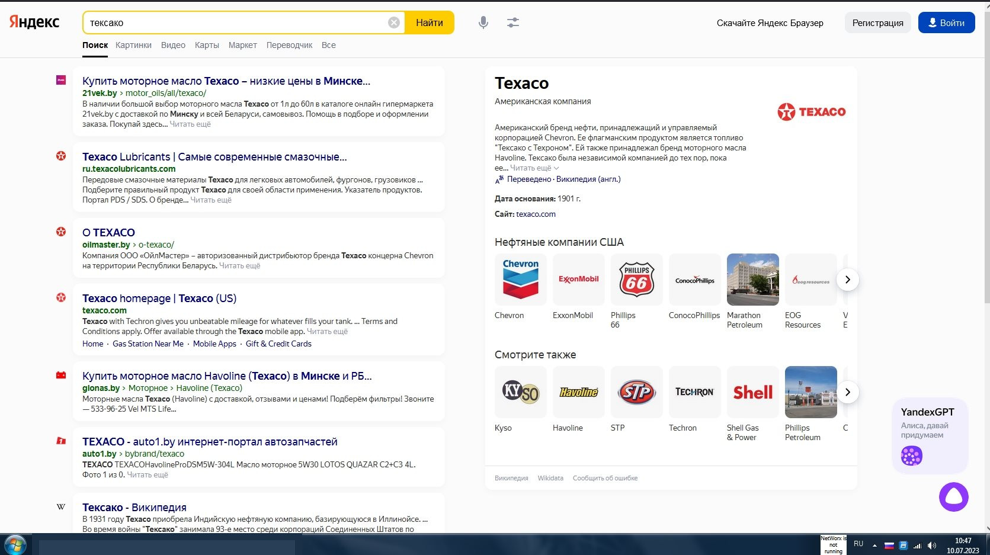Open the Shell Gas & Power card
990x555 pixels.
[753, 392]
